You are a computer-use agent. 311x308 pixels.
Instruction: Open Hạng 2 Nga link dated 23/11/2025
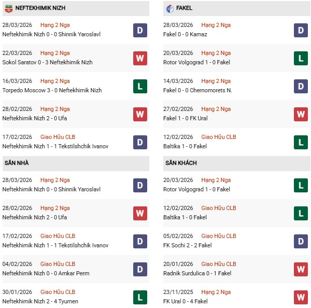216,292
